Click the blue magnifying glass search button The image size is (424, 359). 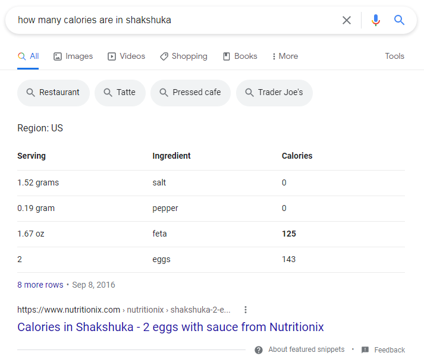tap(399, 20)
